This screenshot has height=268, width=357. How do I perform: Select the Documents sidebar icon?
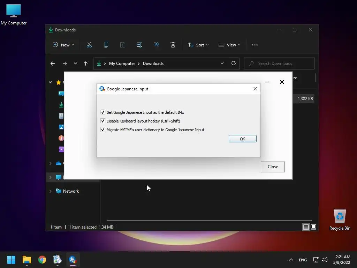61,116
